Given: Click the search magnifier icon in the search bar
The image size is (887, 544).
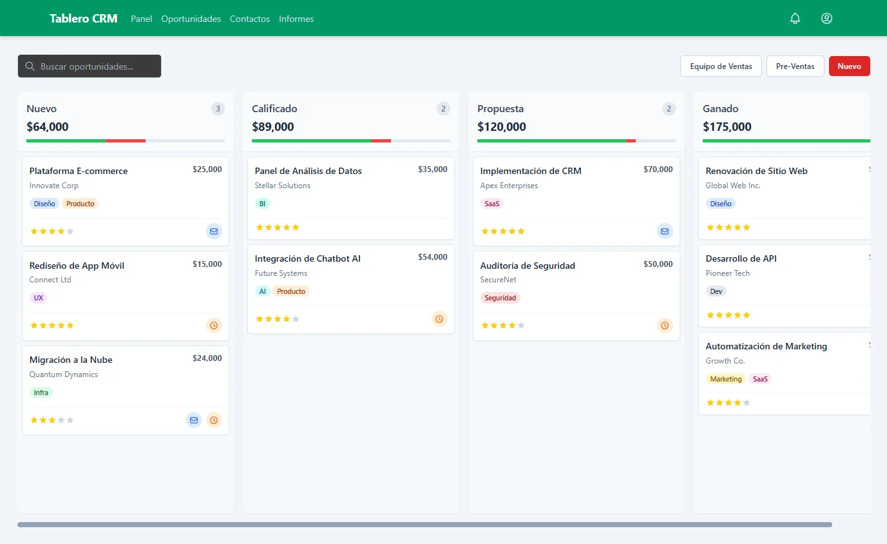Looking at the screenshot, I should (x=30, y=66).
